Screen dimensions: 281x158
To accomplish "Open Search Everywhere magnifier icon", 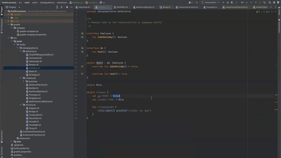I will (x=270, y=3).
